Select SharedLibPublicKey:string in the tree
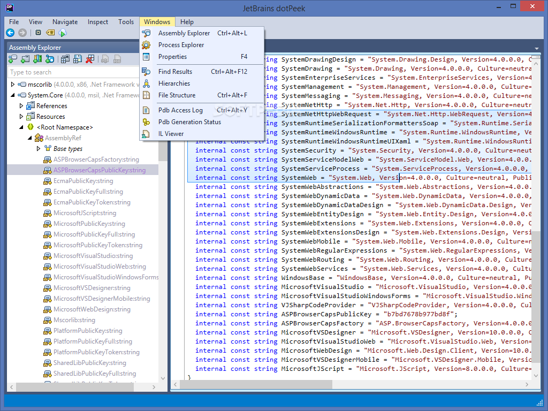This screenshot has width=548, height=411. pos(90,363)
